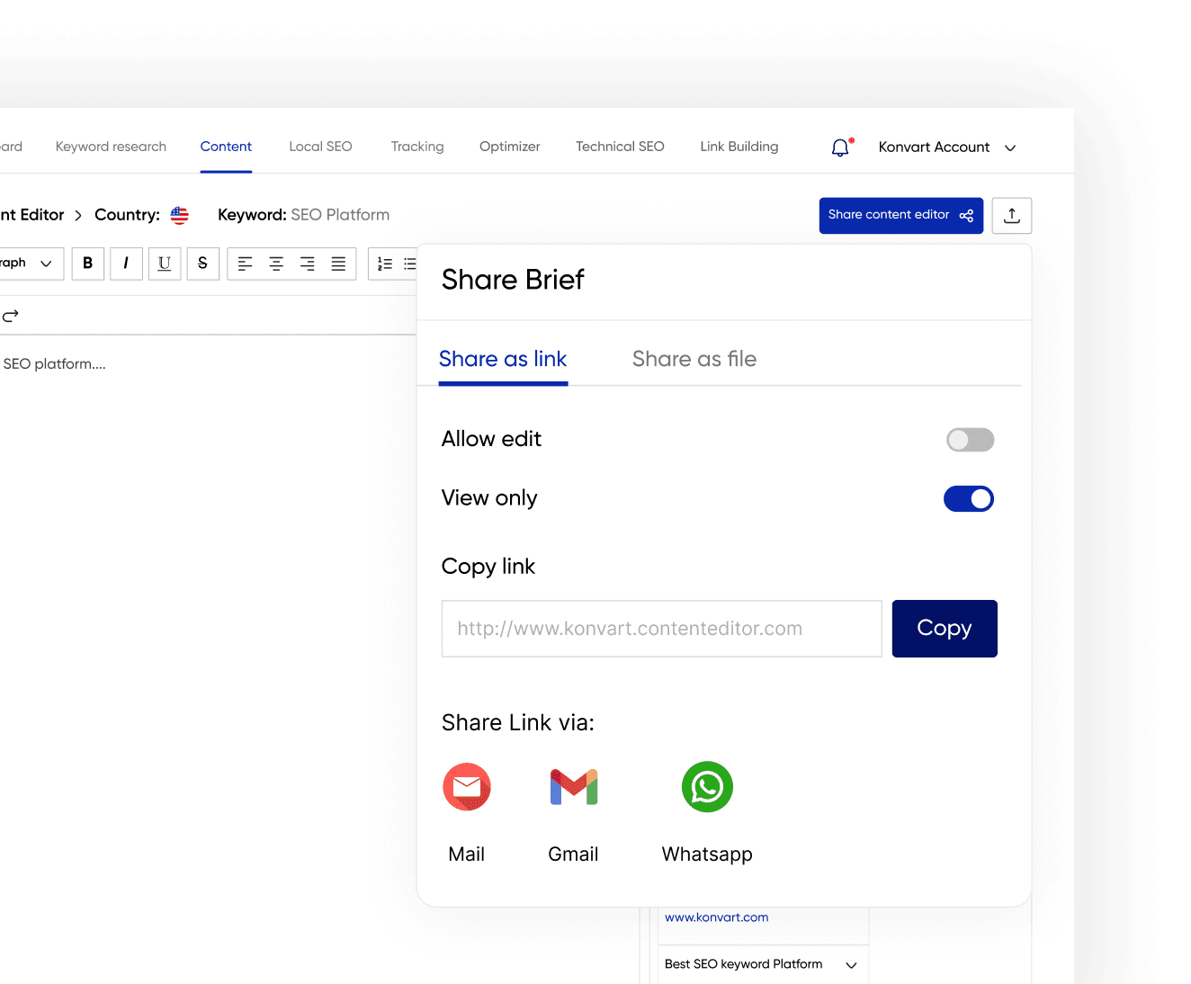Image resolution: width=1191 pixels, height=984 pixels.
Task: Share the link via Mail icon
Action: [467, 788]
